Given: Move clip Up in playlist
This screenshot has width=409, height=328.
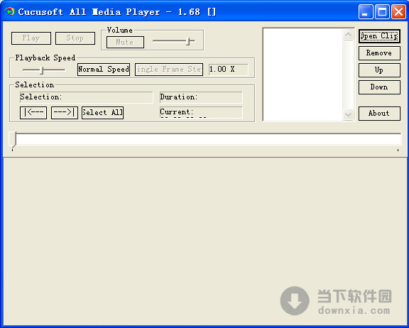Looking at the screenshot, I should [x=379, y=70].
